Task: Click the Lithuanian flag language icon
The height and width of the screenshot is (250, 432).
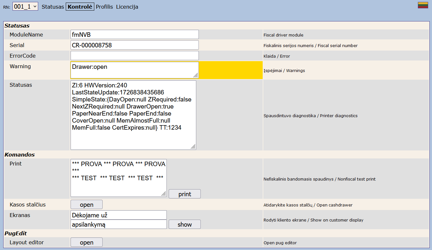Action: [423, 5]
